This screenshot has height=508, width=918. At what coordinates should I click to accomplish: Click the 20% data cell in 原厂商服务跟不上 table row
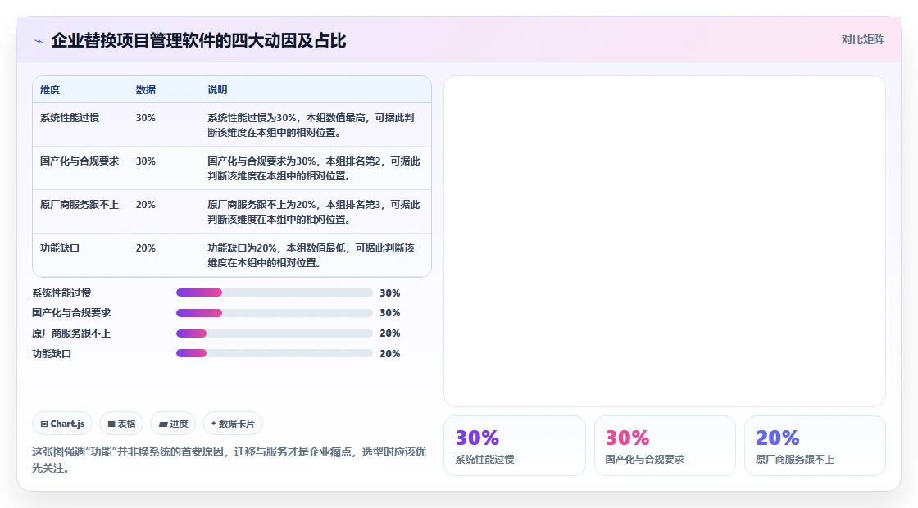pyautogui.click(x=146, y=204)
